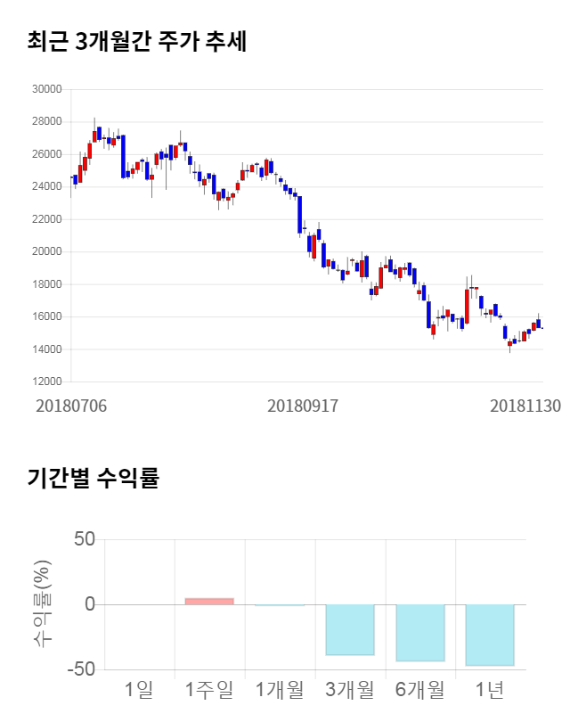Click the '기간별 수익률' section heading
The image size is (570, 722).
click(x=93, y=478)
